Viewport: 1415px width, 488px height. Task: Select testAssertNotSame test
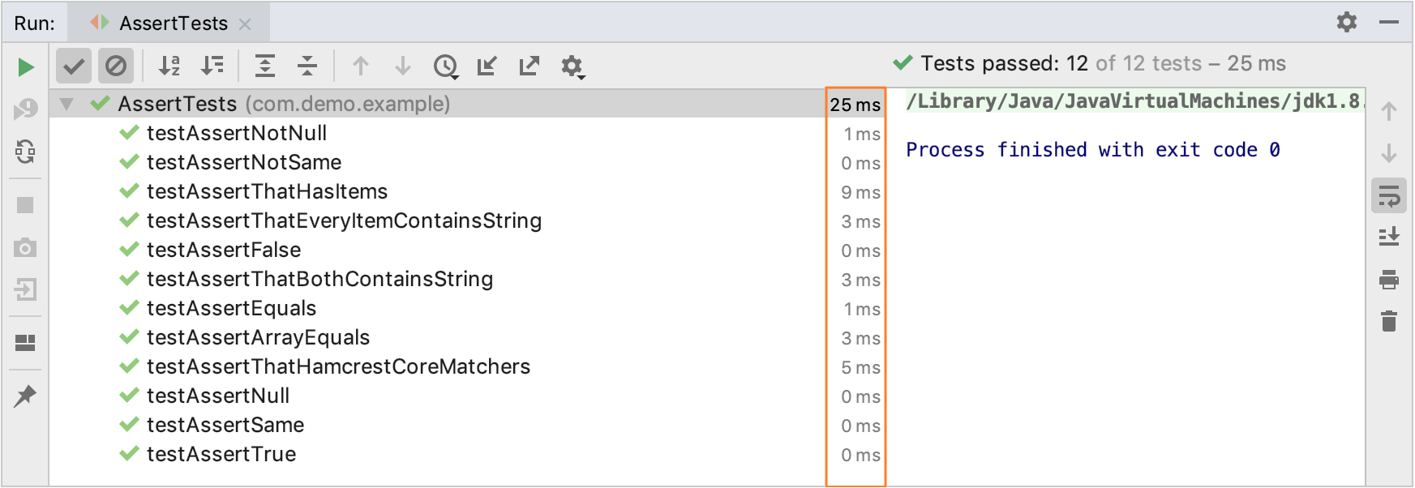point(244,162)
